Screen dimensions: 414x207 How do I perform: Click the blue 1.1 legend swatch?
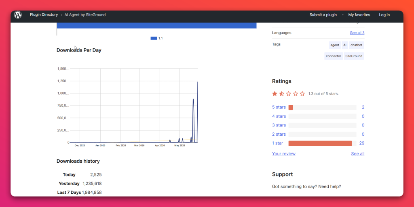(x=154, y=38)
